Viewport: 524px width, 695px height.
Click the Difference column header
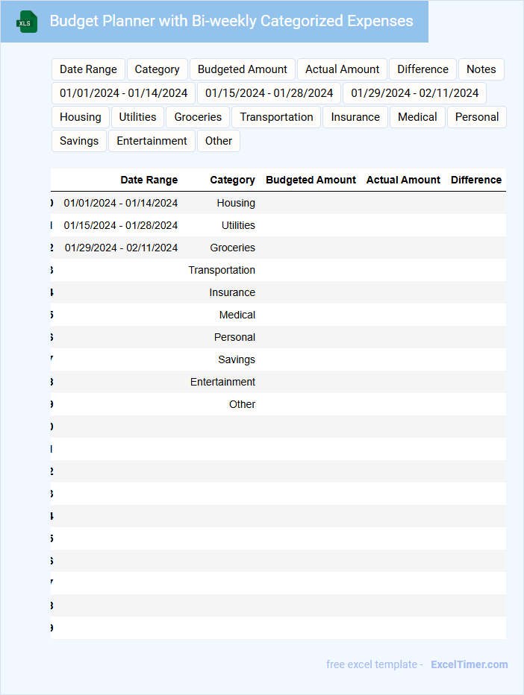coord(475,180)
